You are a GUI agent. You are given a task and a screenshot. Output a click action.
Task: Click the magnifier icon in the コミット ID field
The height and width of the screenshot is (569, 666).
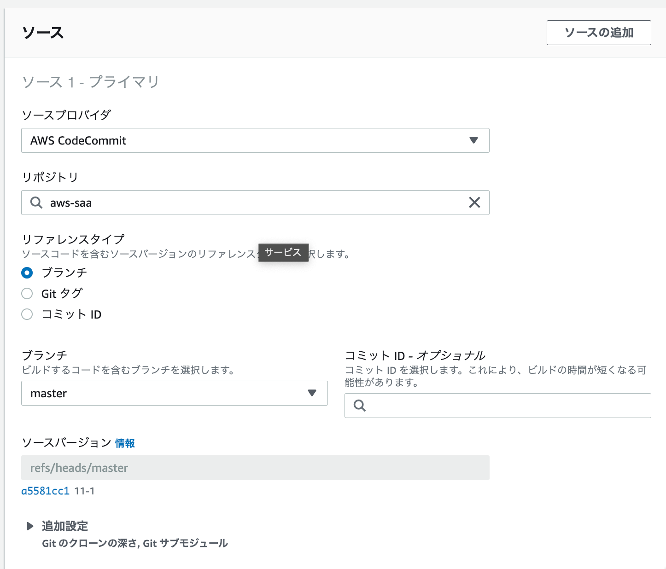point(360,406)
